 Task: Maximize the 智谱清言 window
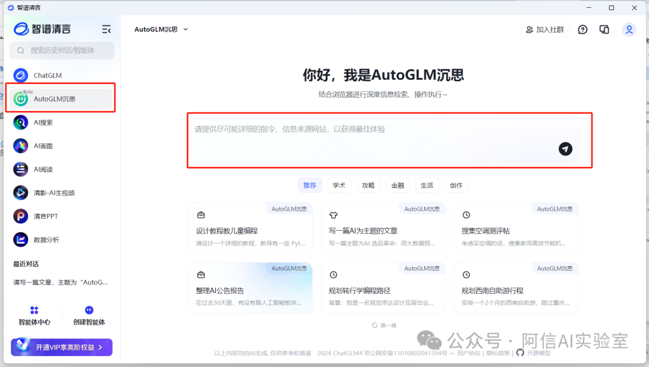611,7
